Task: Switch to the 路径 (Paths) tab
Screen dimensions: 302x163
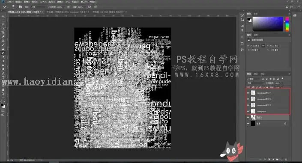Action: (262, 74)
